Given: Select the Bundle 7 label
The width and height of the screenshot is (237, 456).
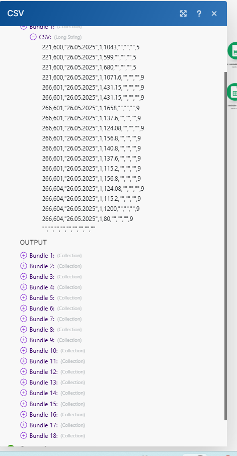Looking at the screenshot, I should point(42,319).
